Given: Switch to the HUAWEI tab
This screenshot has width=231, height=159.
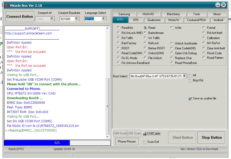Looking at the screenshot, I should tap(148, 14).
